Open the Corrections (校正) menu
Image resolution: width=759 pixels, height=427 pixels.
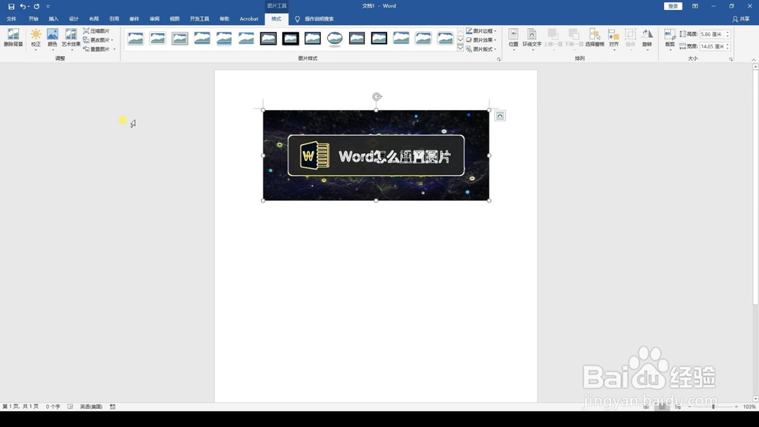tap(36, 39)
